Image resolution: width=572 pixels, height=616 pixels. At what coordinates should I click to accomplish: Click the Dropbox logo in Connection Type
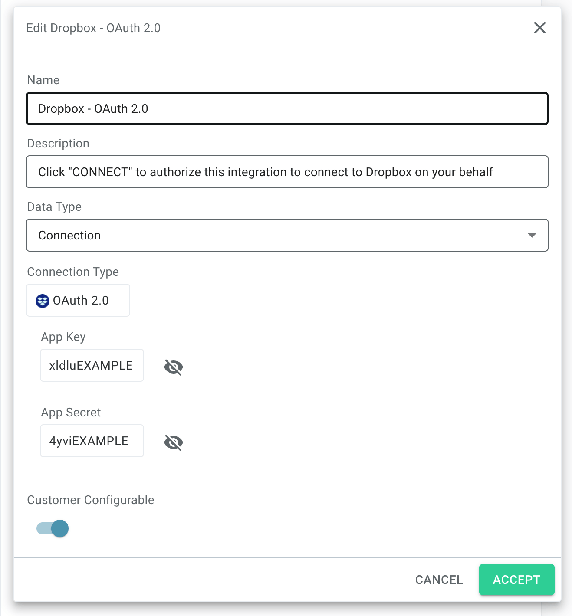click(x=43, y=301)
